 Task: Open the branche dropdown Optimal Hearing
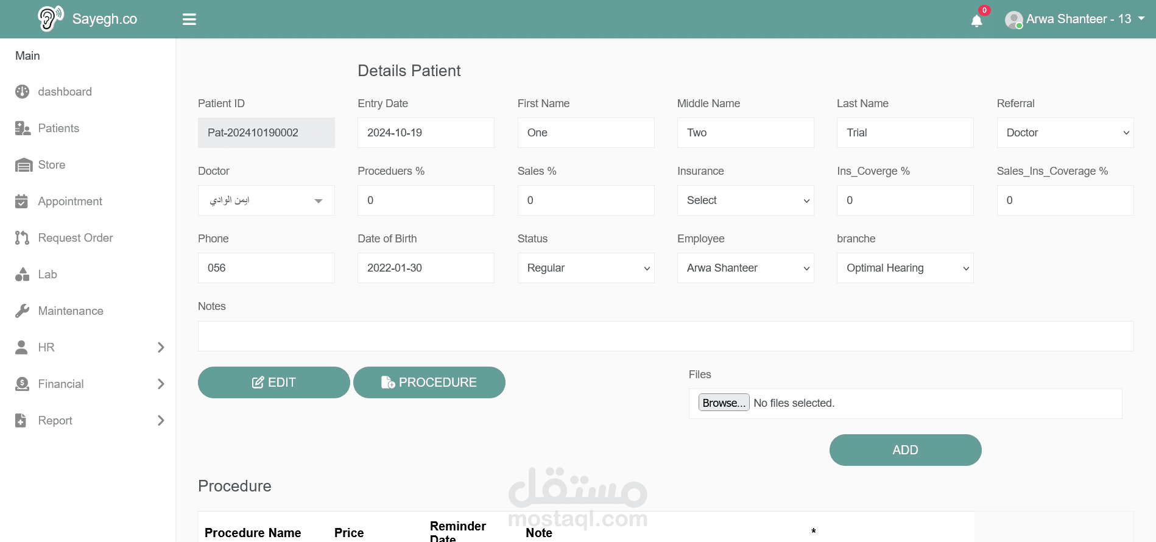click(905, 268)
